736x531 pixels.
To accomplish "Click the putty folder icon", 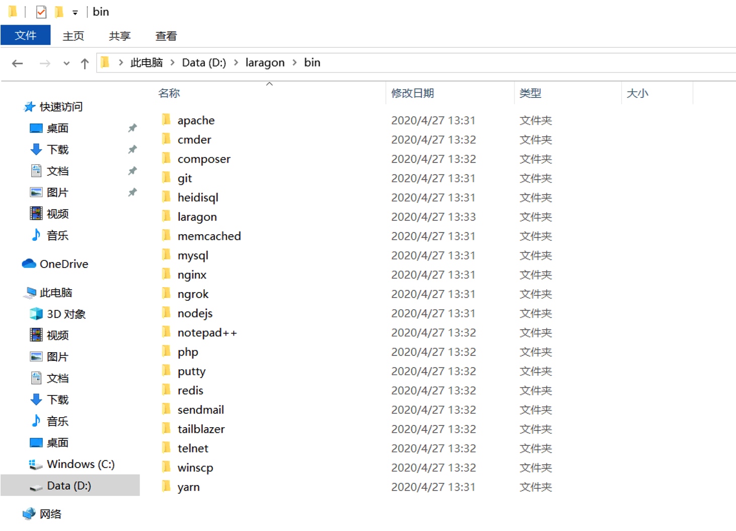I will (167, 370).
